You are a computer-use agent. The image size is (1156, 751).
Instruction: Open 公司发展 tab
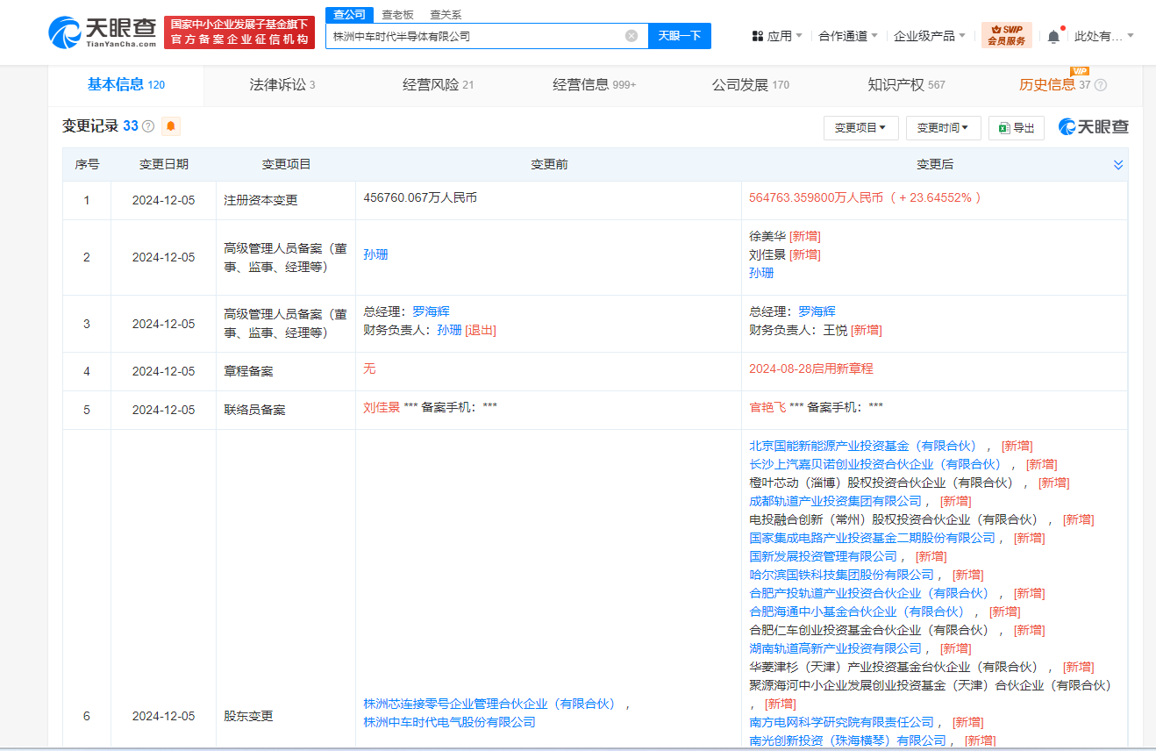(751, 85)
